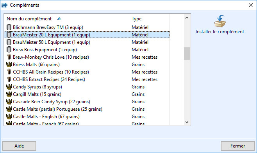The height and width of the screenshot is (153, 257).
Task: Click the grain icon beside Castle Malts (partial) Portuguese
Action: pos(9,109)
